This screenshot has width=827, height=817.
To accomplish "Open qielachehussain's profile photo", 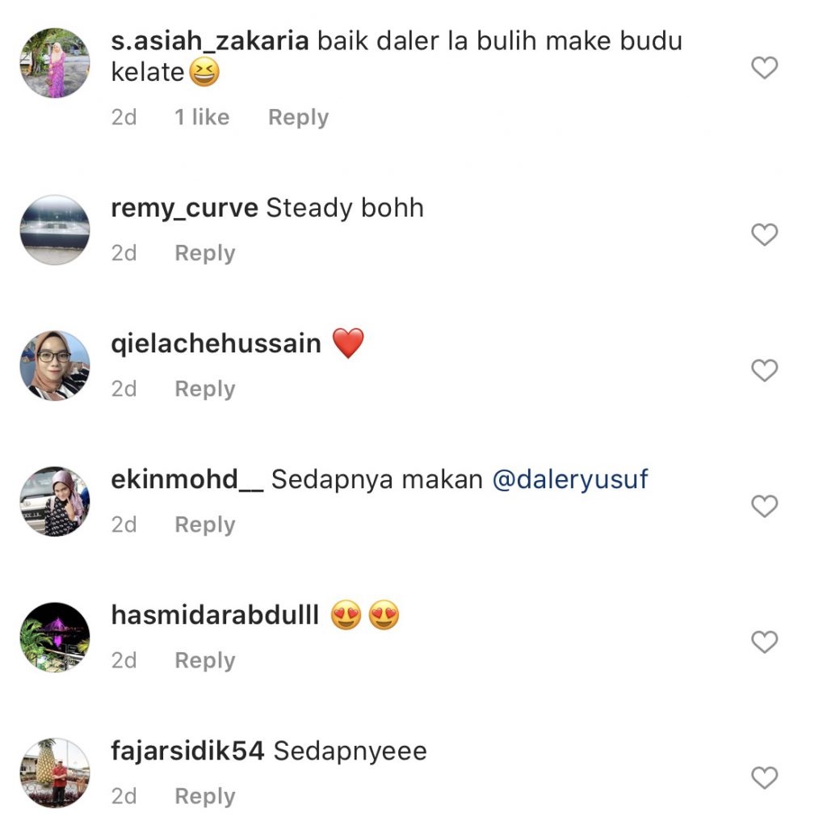I will (55, 365).
